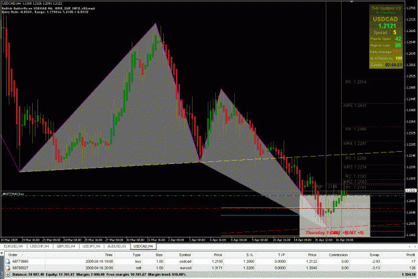Click the 1.2121 price in info panel

coord(387,26)
